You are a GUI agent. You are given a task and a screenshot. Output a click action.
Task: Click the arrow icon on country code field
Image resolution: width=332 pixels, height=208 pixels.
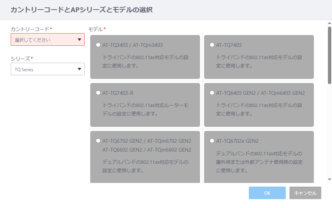(79, 39)
